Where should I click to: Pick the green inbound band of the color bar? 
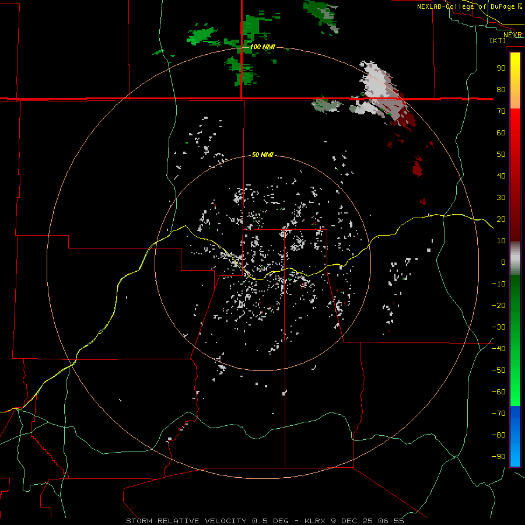(x=515, y=340)
